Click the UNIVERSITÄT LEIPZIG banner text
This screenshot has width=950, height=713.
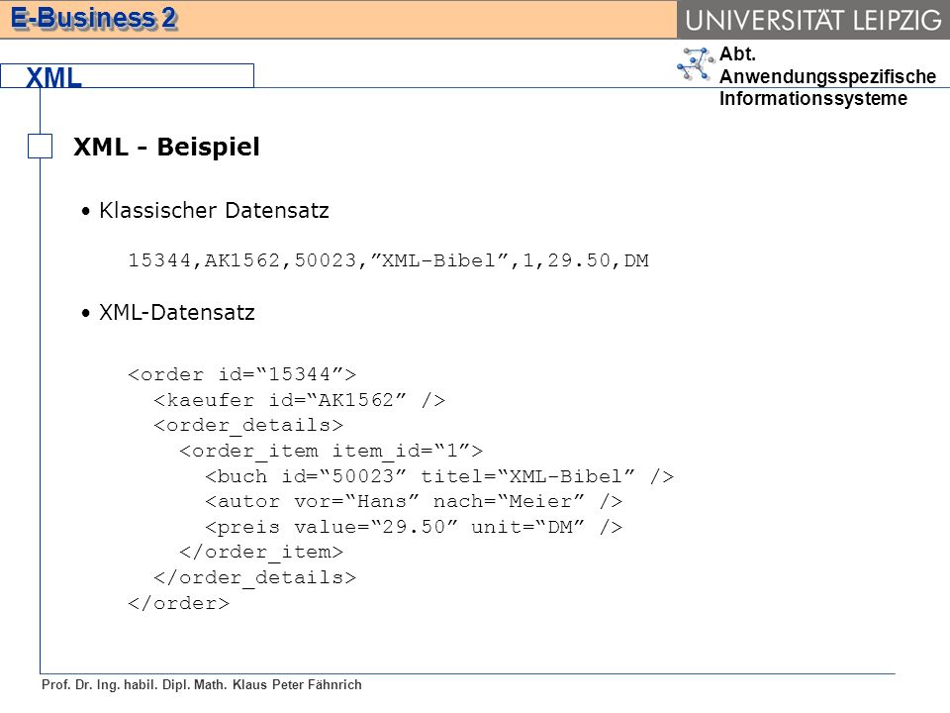coord(813,20)
